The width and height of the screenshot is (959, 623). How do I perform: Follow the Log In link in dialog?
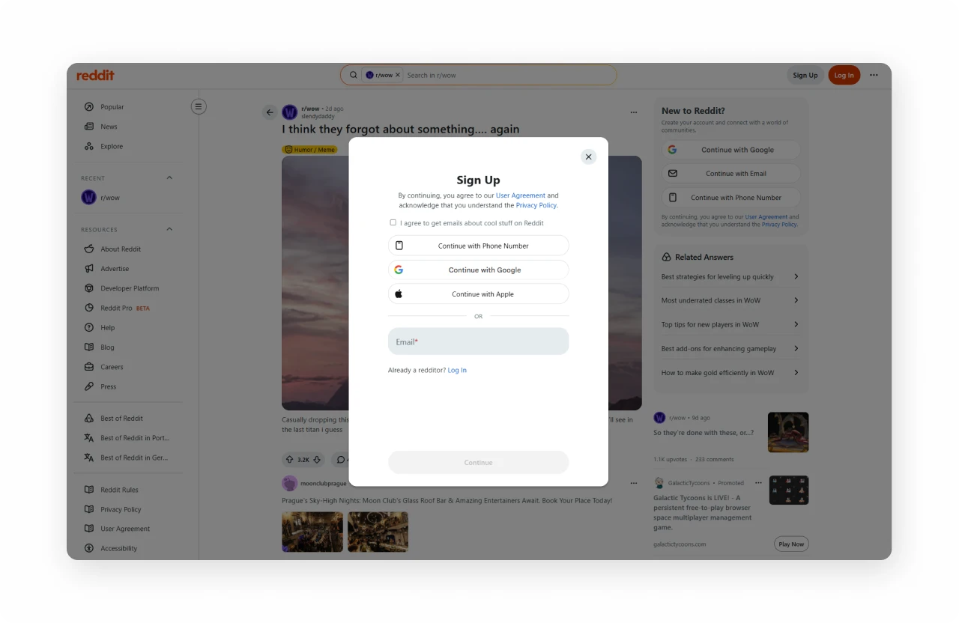point(457,370)
